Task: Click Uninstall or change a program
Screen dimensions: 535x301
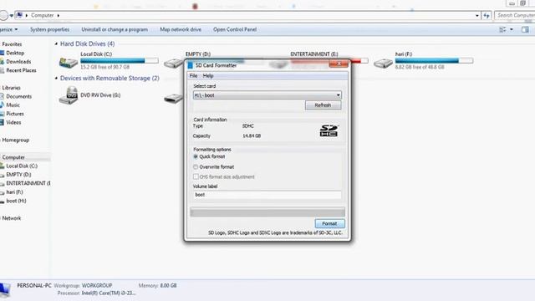Action: tap(115, 30)
